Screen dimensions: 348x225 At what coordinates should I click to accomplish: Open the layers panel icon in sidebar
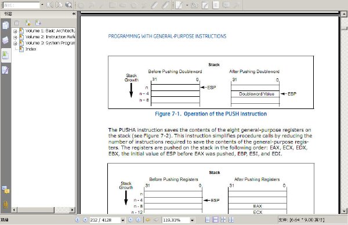[x=5, y=41]
